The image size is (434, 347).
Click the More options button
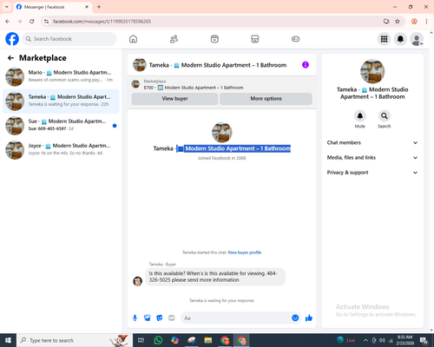click(x=266, y=99)
